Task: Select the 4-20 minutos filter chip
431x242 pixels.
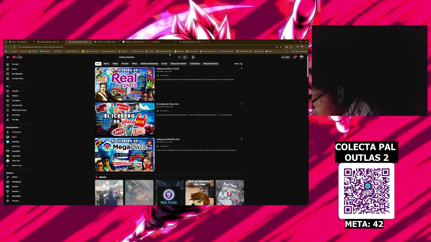Action: [x=195, y=64]
